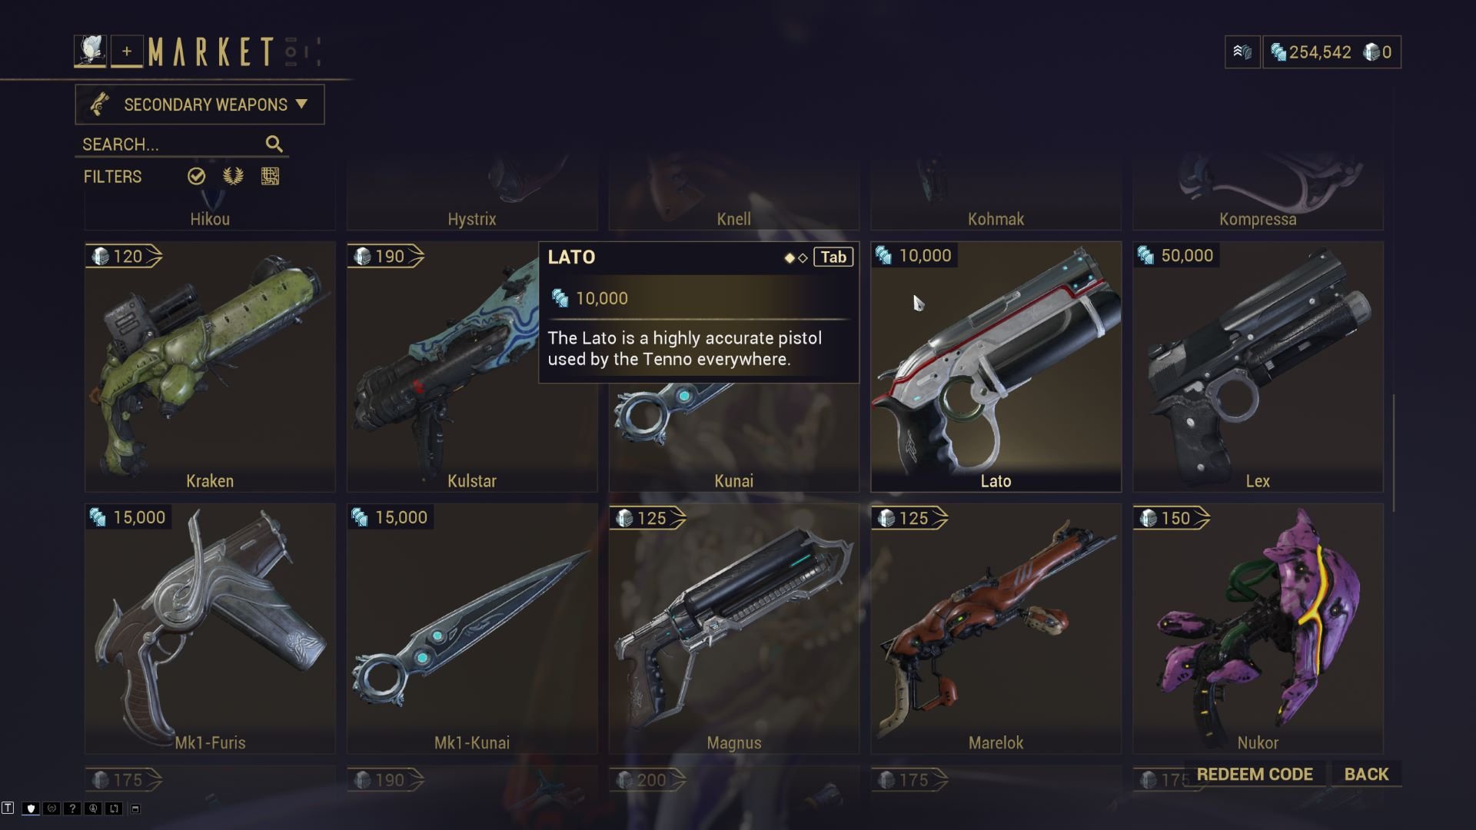Viewport: 1476px width, 830px height.
Task: Open the player profile avatar icon
Action: [90, 51]
